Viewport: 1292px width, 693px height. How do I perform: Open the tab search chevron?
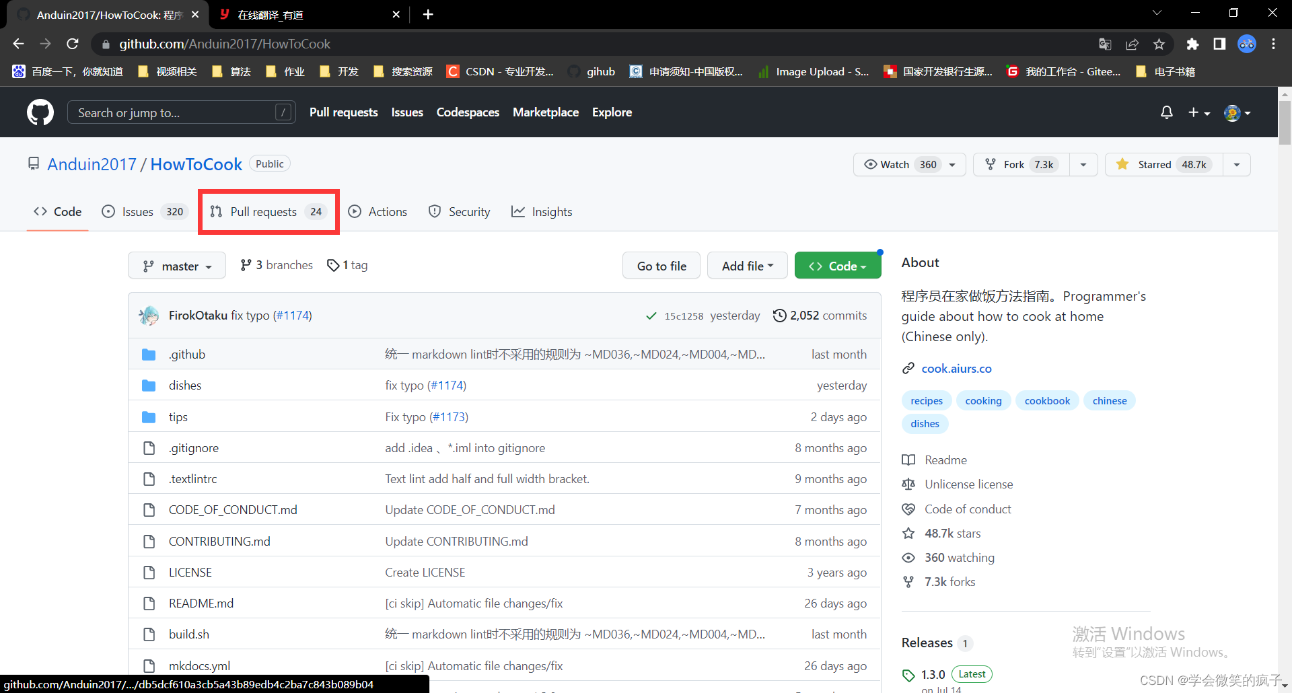click(1157, 13)
